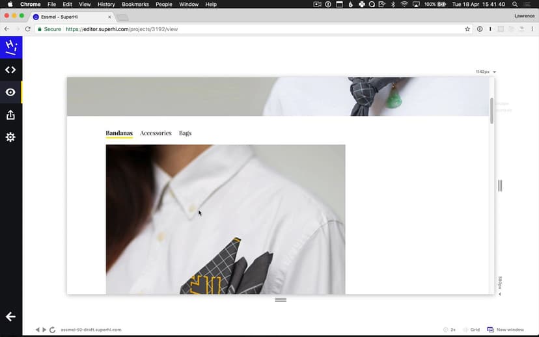The height and width of the screenshot is (337, 539).
Task: Click the SuperHi logo icon
Action: [10, 47]
